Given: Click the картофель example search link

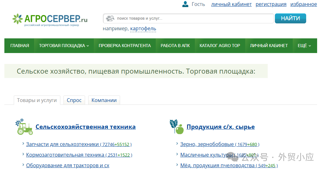Looking at the screenshot, I should (143, 29).
